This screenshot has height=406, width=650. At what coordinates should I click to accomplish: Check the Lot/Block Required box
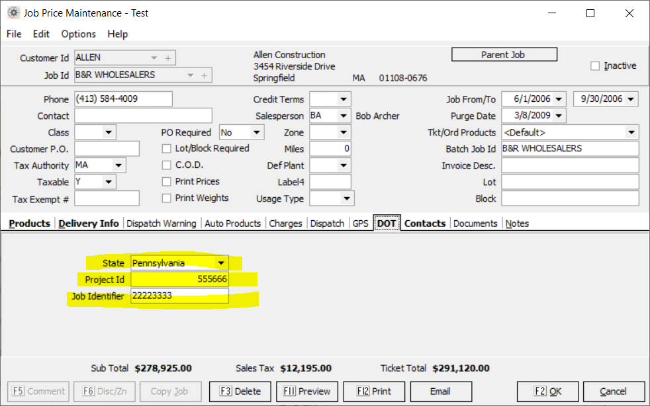(x=167, y=149)
